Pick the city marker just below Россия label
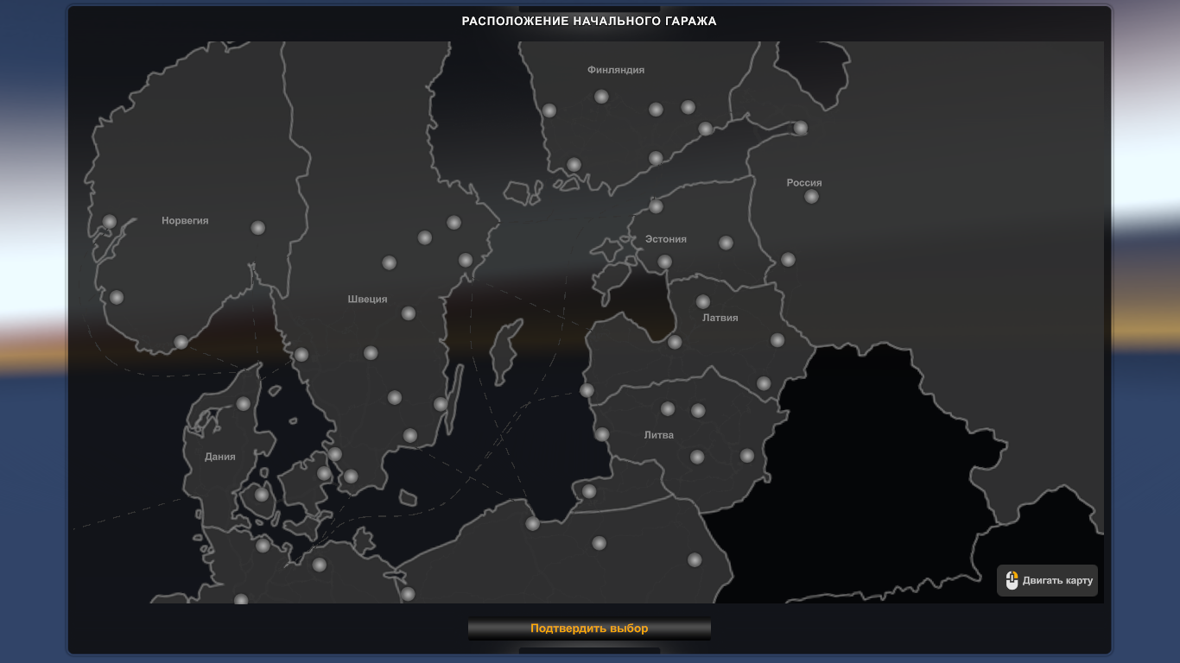Viewport: 1180px width, 663px height. tap(811, 196)
